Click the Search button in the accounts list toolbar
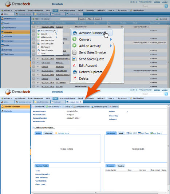Image resolution: width=170 pixels, height=194 pixels. coord(82,19)
